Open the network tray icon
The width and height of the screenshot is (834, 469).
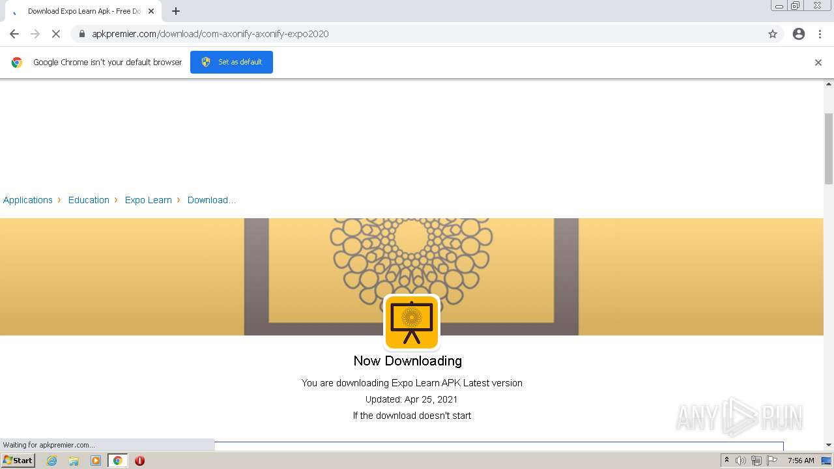point(756,461)
